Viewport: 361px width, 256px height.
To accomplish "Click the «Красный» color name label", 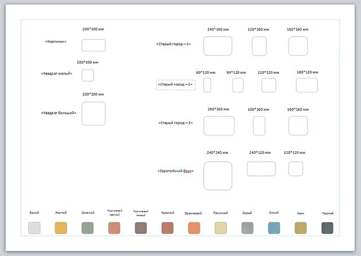I will 168,213.
